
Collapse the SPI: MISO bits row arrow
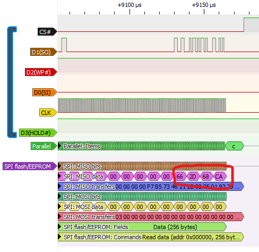[60, 166]
